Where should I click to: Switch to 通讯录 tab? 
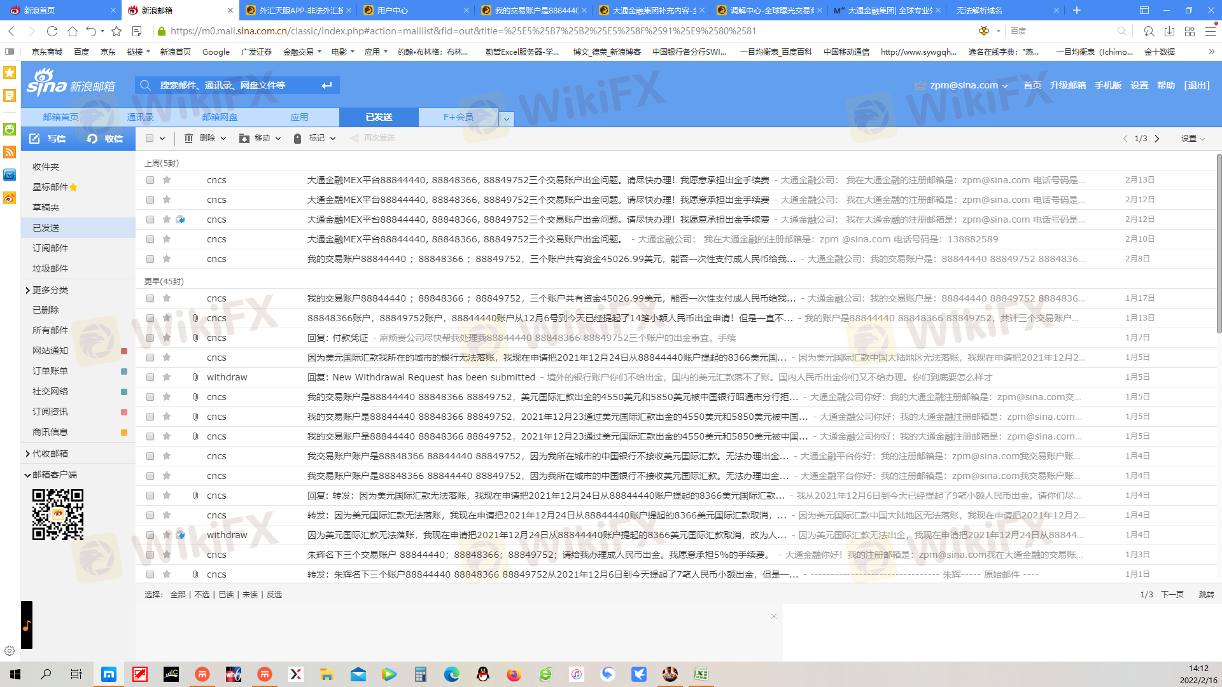140,117
